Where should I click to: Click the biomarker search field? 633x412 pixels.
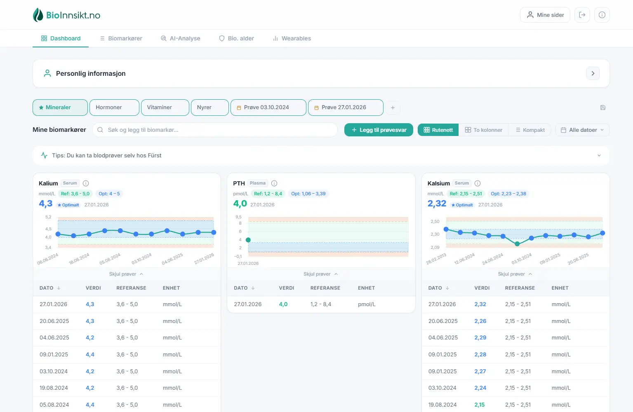tap(214, 130)
